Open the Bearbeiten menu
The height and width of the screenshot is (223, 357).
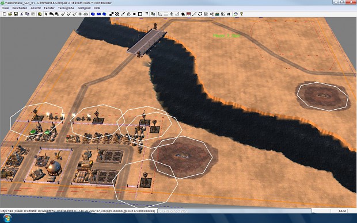tap(20, 8)
